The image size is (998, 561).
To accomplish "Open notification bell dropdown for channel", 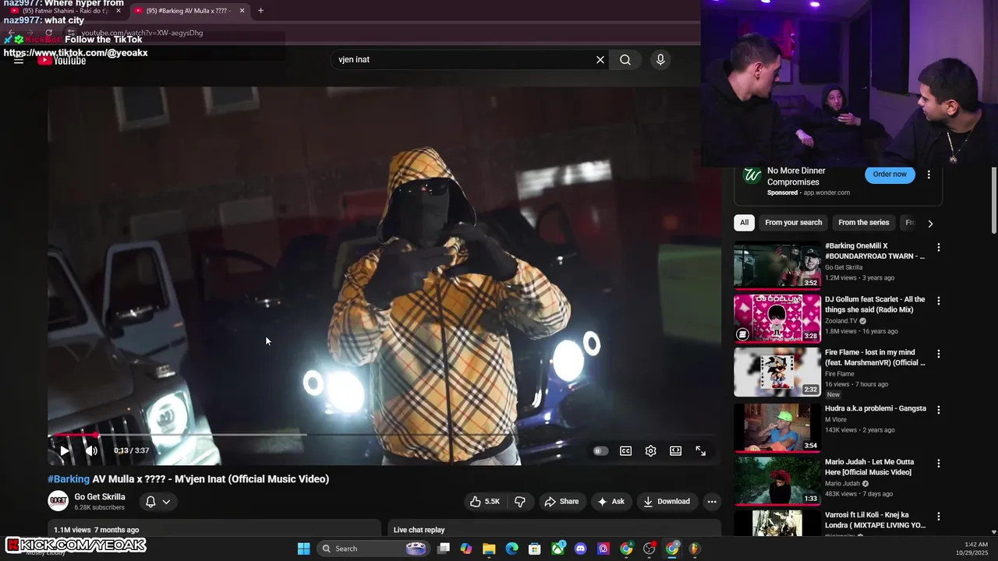I will pos(157,502).
